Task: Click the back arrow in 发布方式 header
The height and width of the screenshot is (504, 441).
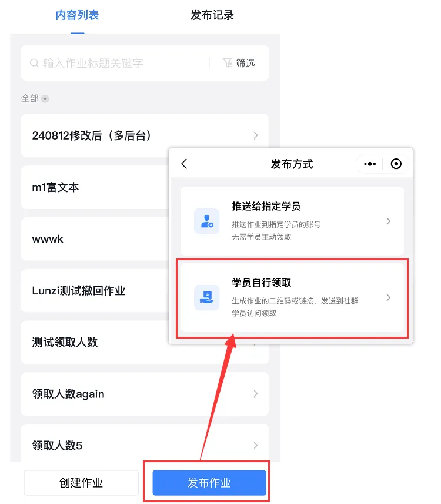Action: tap(184, 164)
